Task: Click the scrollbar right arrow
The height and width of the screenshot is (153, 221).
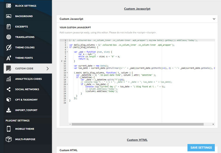Action: click(x=213, y=124)
